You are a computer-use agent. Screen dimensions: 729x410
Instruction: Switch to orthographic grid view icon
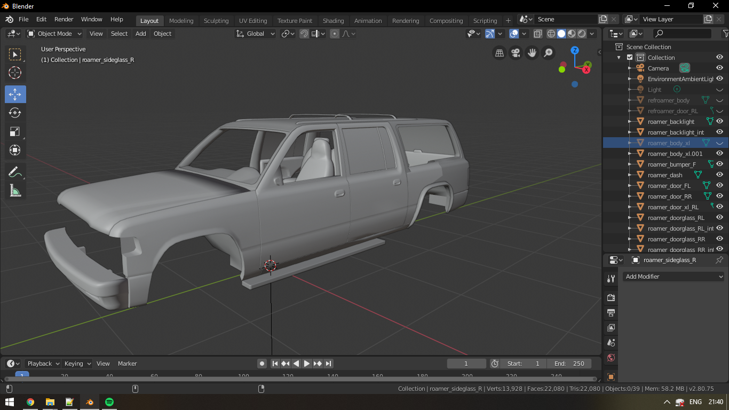coord(500,53)
